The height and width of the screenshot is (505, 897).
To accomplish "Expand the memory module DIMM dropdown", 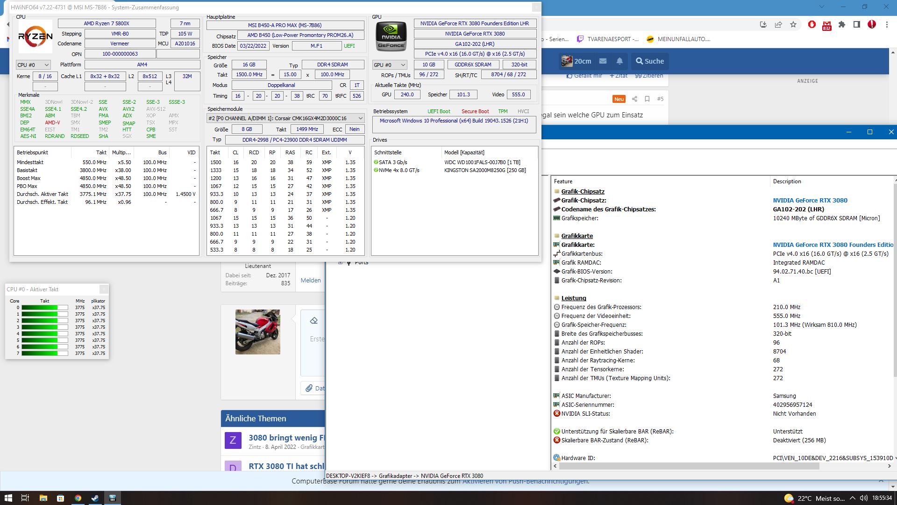I will click(360, 118).
